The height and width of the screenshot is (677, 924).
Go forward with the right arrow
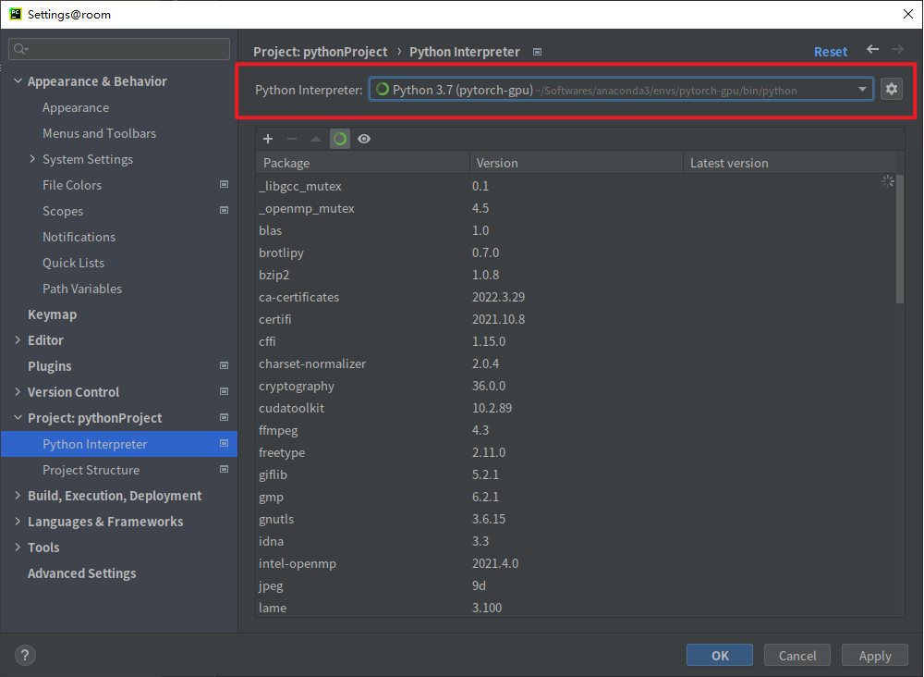(897, 50)
